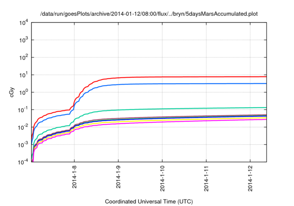Click the y-axis label 10^-3
This screenshot has width=294, height=206.
tap(23, 145)
